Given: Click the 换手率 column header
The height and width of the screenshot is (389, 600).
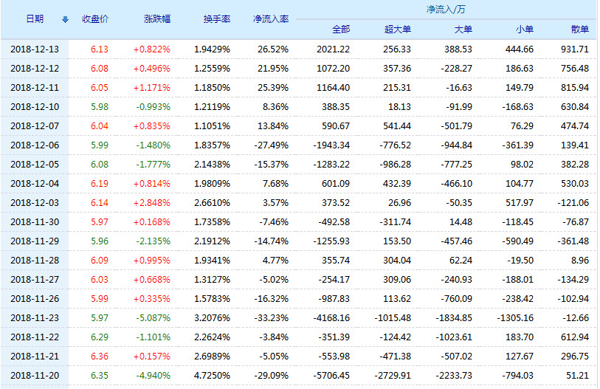Looking at the screenshot, I should (x=217, y=19).
